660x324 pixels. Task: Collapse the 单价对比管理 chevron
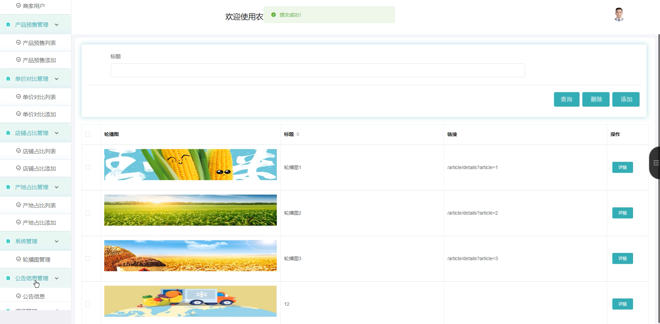(x=57, y=79)
